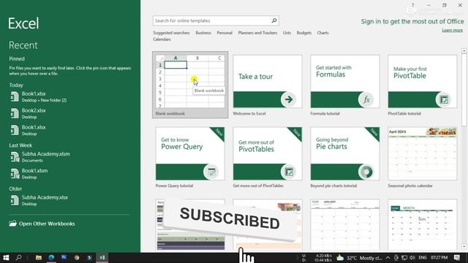468x263 pixels.
Task: Click the donut chart icon on Pie charts card
Action: coord(366,172)
